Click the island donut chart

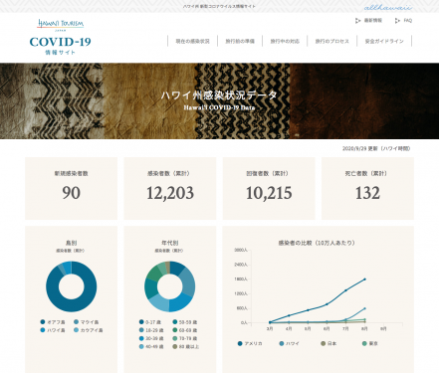72,286
